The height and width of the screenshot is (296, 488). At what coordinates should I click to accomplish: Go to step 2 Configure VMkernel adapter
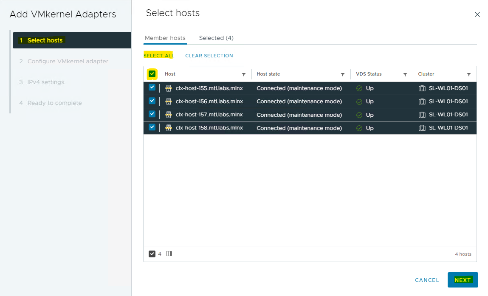pos(64,61)
